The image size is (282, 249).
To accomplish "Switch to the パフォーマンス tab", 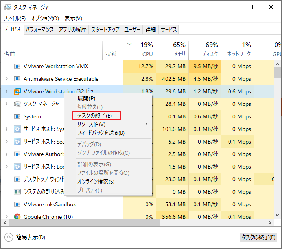I will pos(40,29).
